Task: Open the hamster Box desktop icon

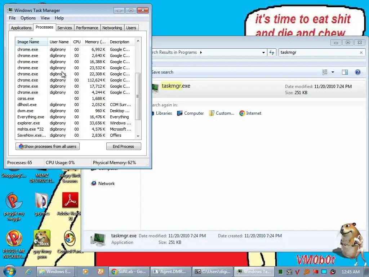Action: pos(42,245)
